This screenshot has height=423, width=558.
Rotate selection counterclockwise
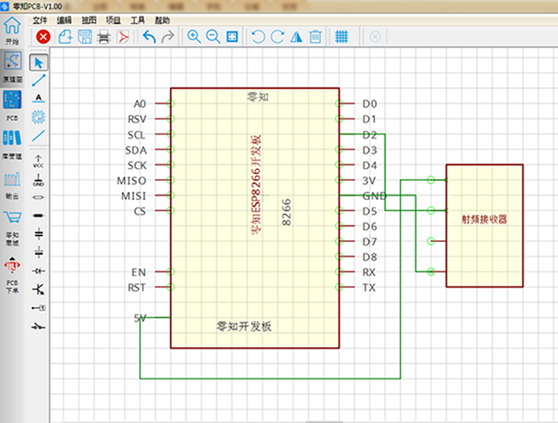[x=258, y=37]
